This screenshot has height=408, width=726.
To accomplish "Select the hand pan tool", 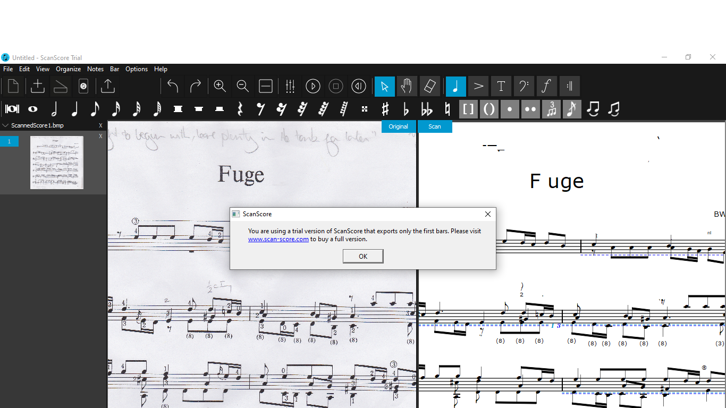I will [x=407, y=86].
